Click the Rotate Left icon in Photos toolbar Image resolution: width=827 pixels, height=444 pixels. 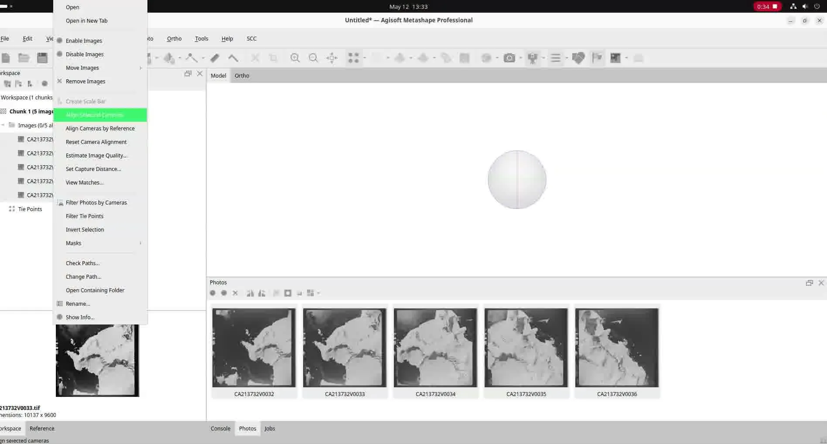(x=250, y=293)
